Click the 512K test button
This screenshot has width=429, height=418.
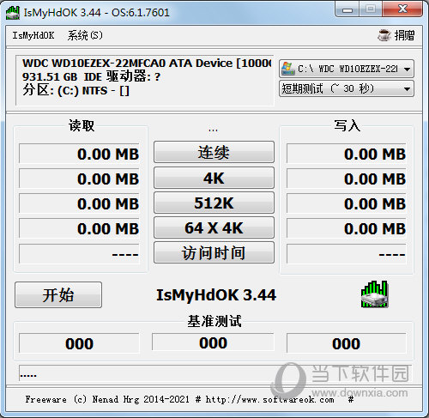(214, 203)
